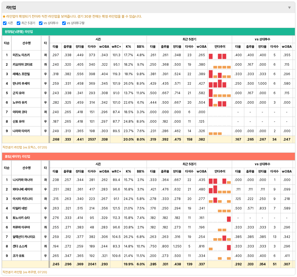Collapse the 라인업 panel with the arrow
This screenshot has height=277, width=297.
coord(289,8)
